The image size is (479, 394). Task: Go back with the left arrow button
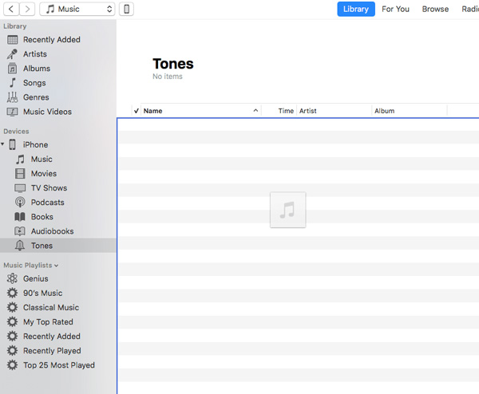click(11, 10)
